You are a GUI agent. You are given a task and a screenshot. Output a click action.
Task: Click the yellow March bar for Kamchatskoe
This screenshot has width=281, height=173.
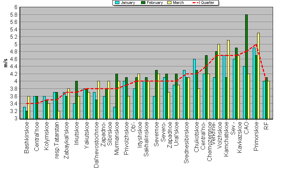(x=228, y=79)
